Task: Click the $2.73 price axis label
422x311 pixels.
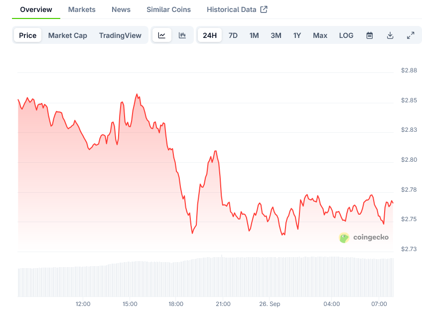Action: [409, 249]
